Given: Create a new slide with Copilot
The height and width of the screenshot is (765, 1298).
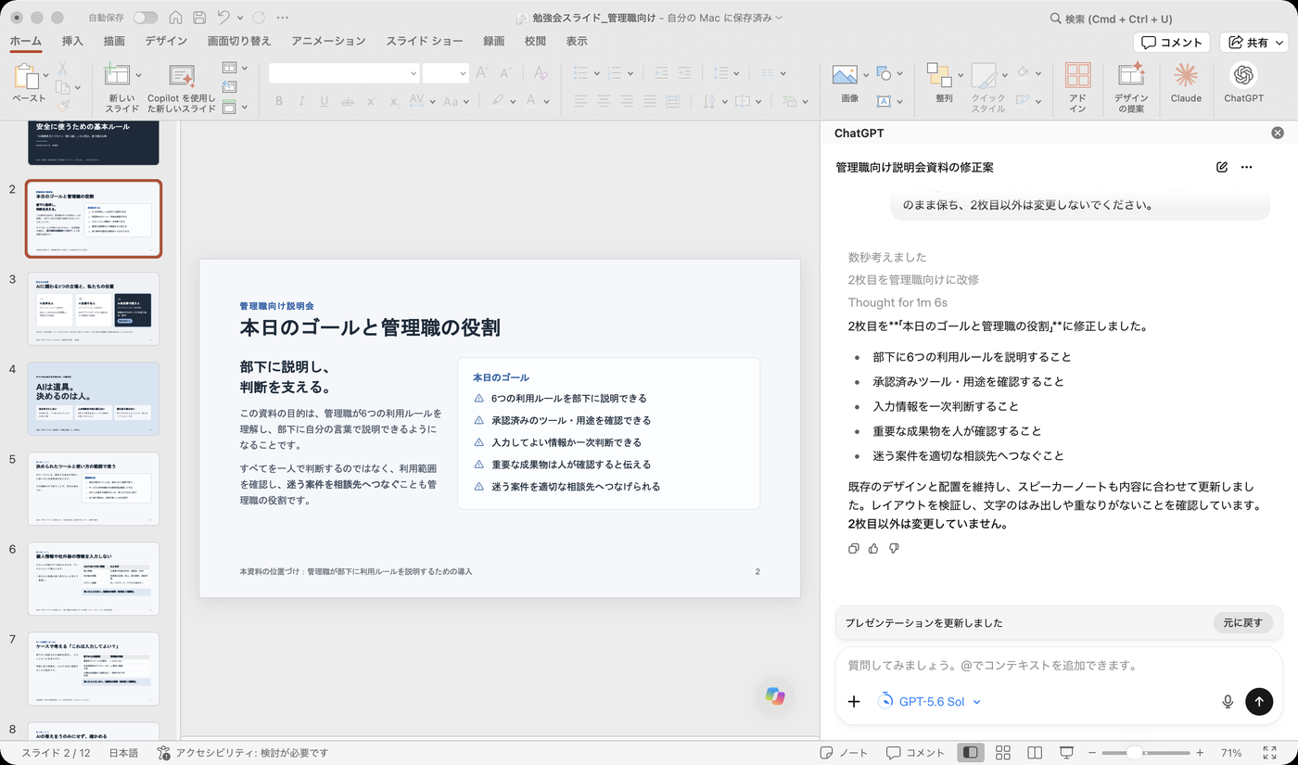Looking at the screenshot, I should tap(182, 87).
